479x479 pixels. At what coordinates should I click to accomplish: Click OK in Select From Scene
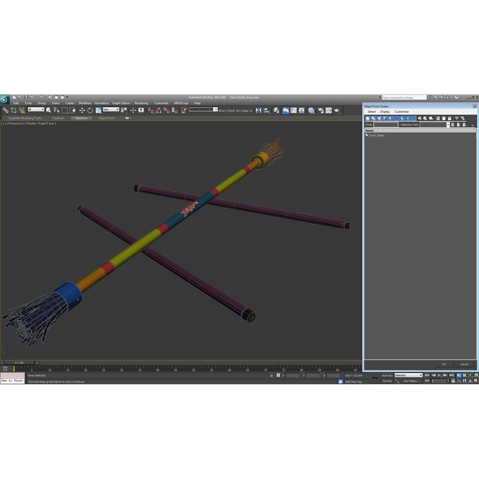444,364
